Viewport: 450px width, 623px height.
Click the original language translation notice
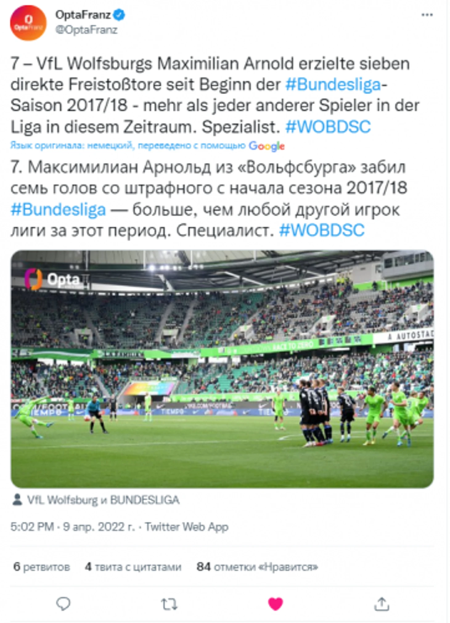(x=128, y=145)
